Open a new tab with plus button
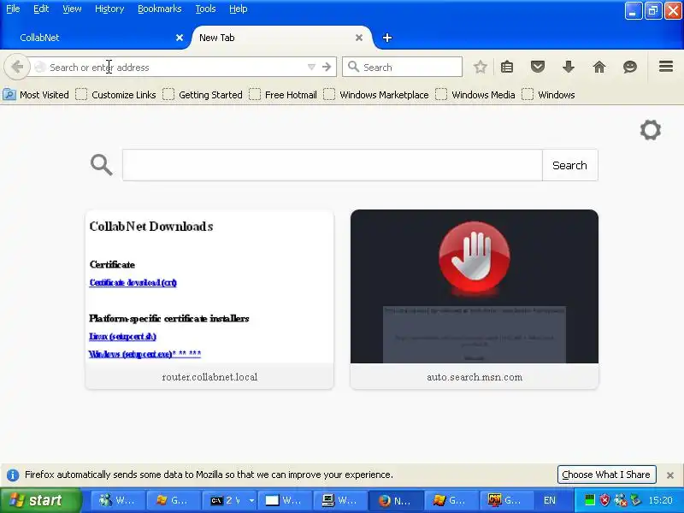684x513 pixels. tap(387, 38)
